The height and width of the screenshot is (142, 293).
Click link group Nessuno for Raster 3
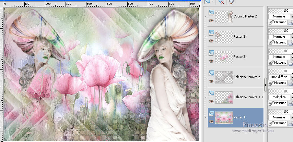tap(278, 63)
